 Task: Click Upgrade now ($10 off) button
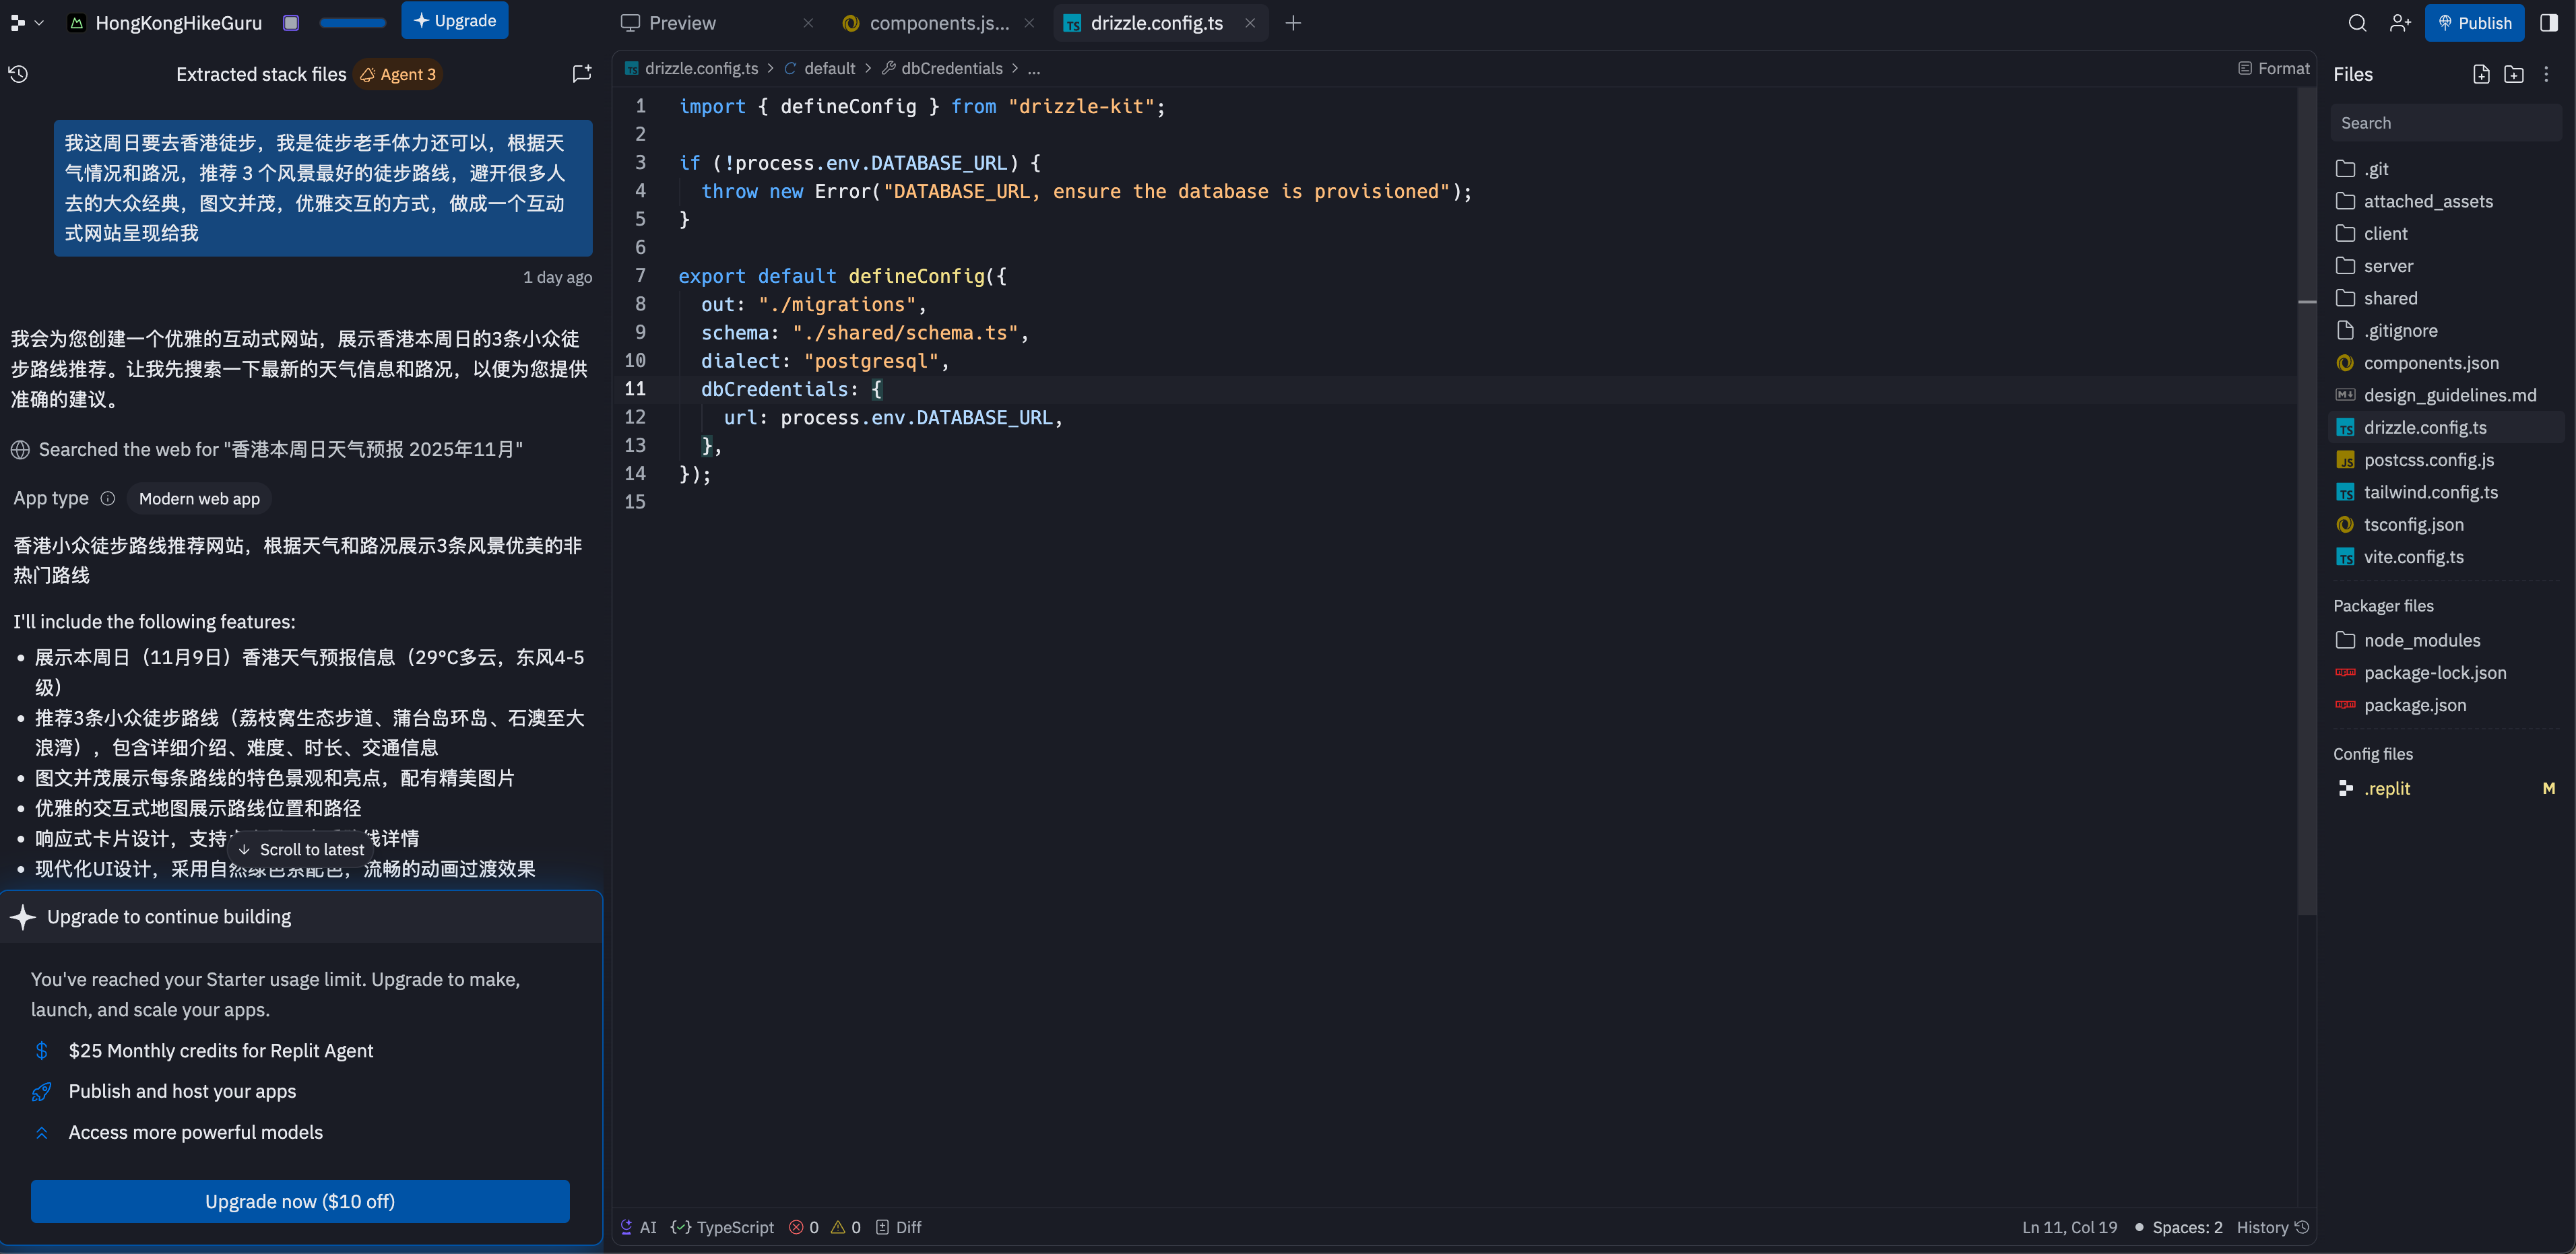300,1201
